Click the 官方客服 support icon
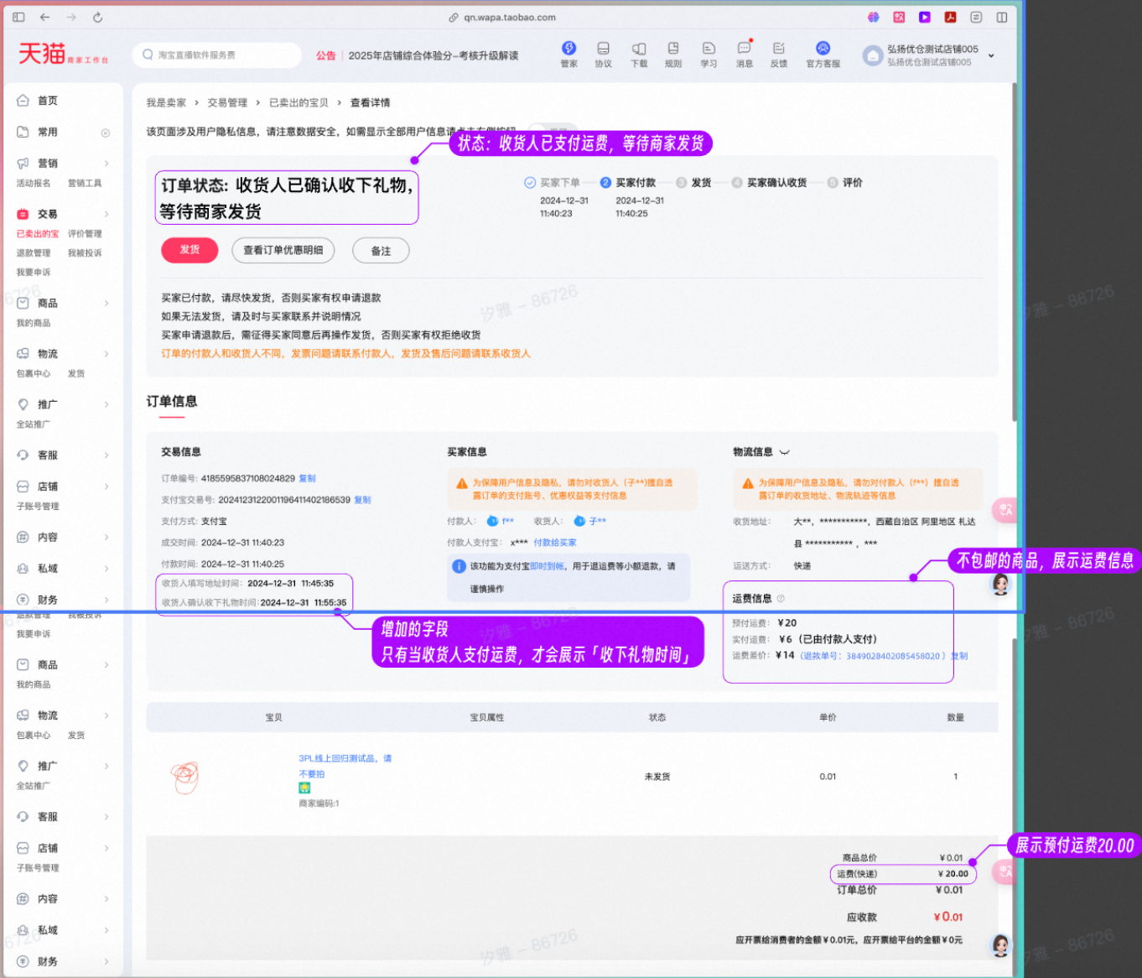 click(823, 55)
